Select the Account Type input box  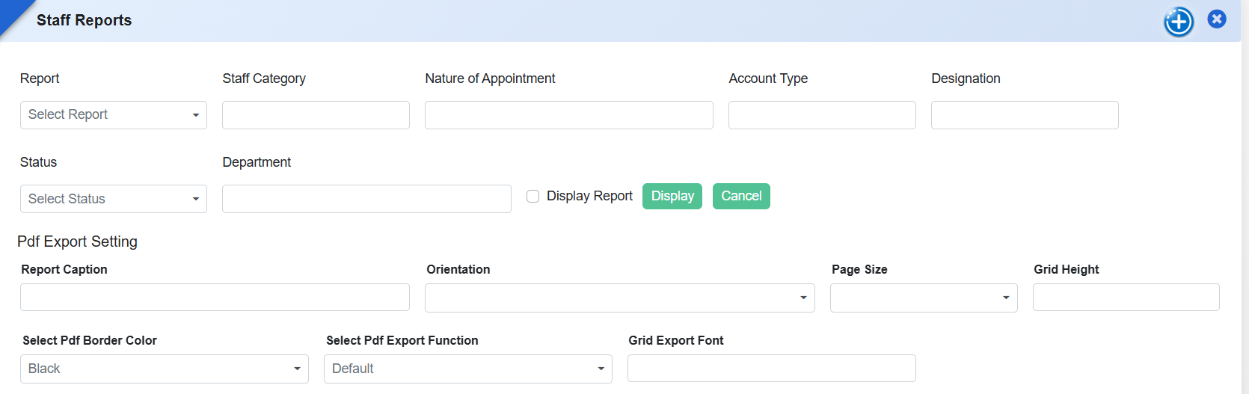point(822,115)
